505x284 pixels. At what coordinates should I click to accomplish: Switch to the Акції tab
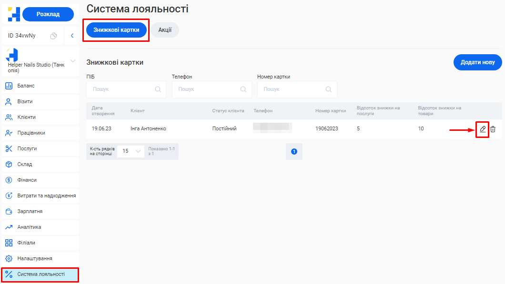click(165, 29)
